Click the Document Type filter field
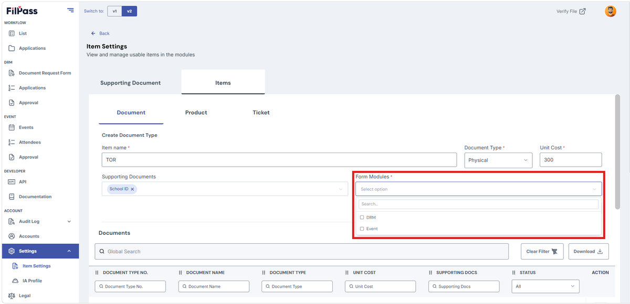The image size is (630, 304). (x=297, y=287)
